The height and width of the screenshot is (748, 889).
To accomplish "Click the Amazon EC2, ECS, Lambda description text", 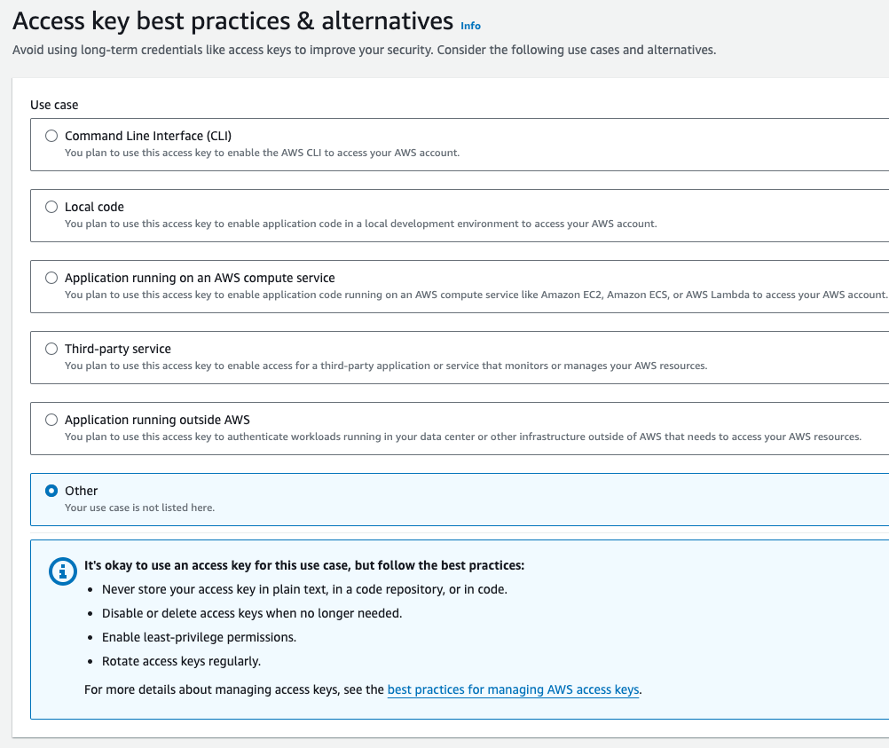I will [476, 295].
